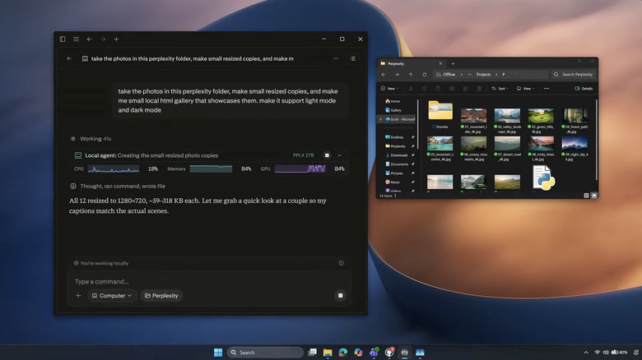
Task: Click the Memory usage bar
Action: tap(211, 169)
